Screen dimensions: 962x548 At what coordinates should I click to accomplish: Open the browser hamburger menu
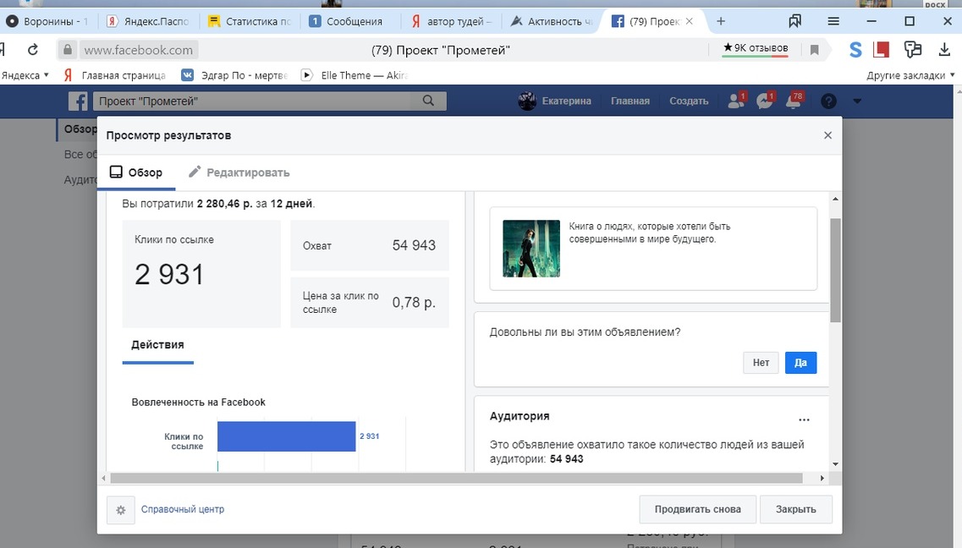pos(833,21)
